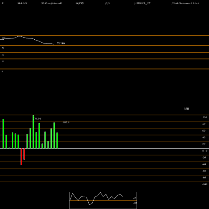Click the 70 level label on the RSI axis
The height and width of the screenshot is (209, 209).
click(3, 48)
